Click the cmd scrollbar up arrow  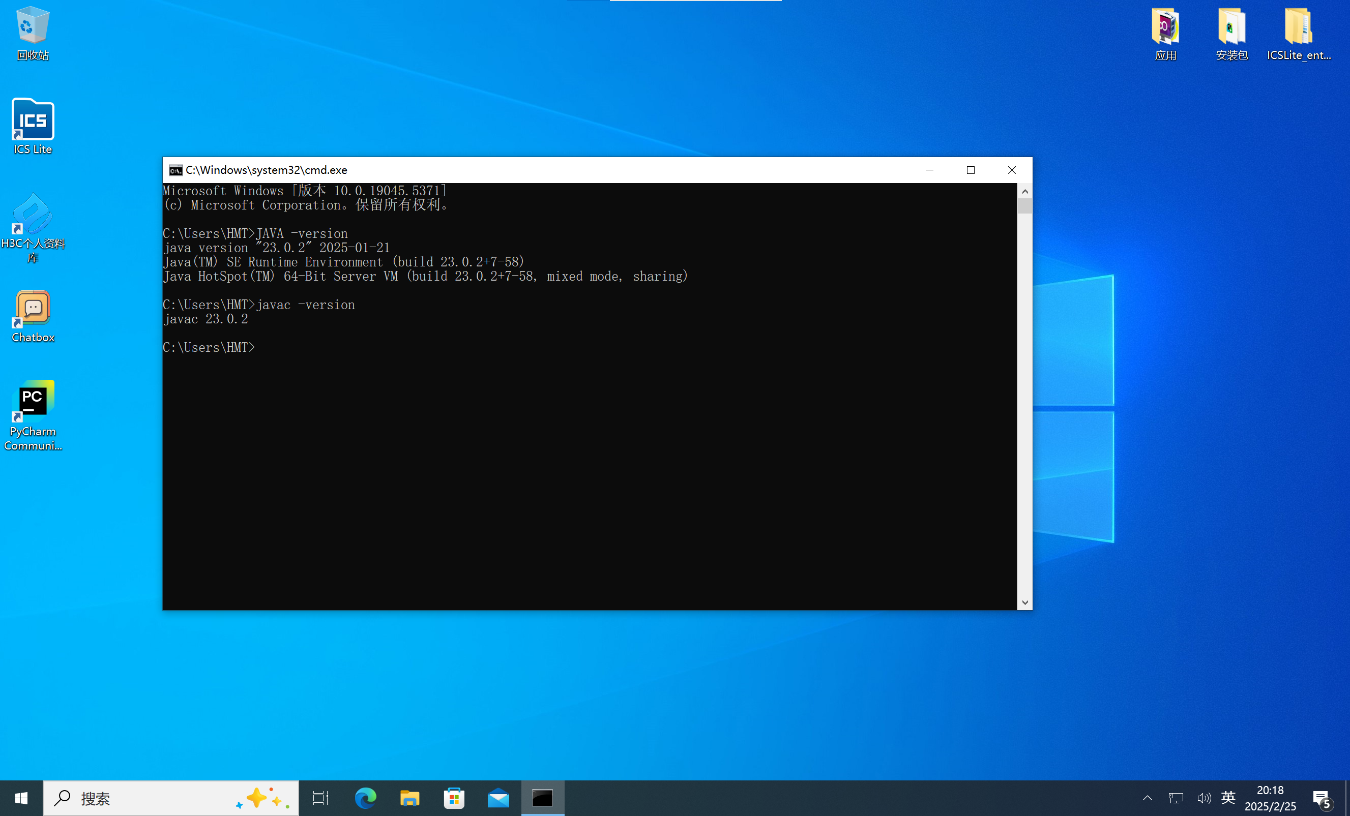tap(1024, 191)
